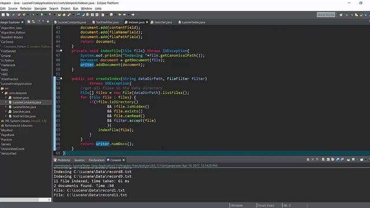The image size is (370, 208).
Task: Close the Indexer.java editor tab
Action: pyautogui.click(x=147, y=22)
